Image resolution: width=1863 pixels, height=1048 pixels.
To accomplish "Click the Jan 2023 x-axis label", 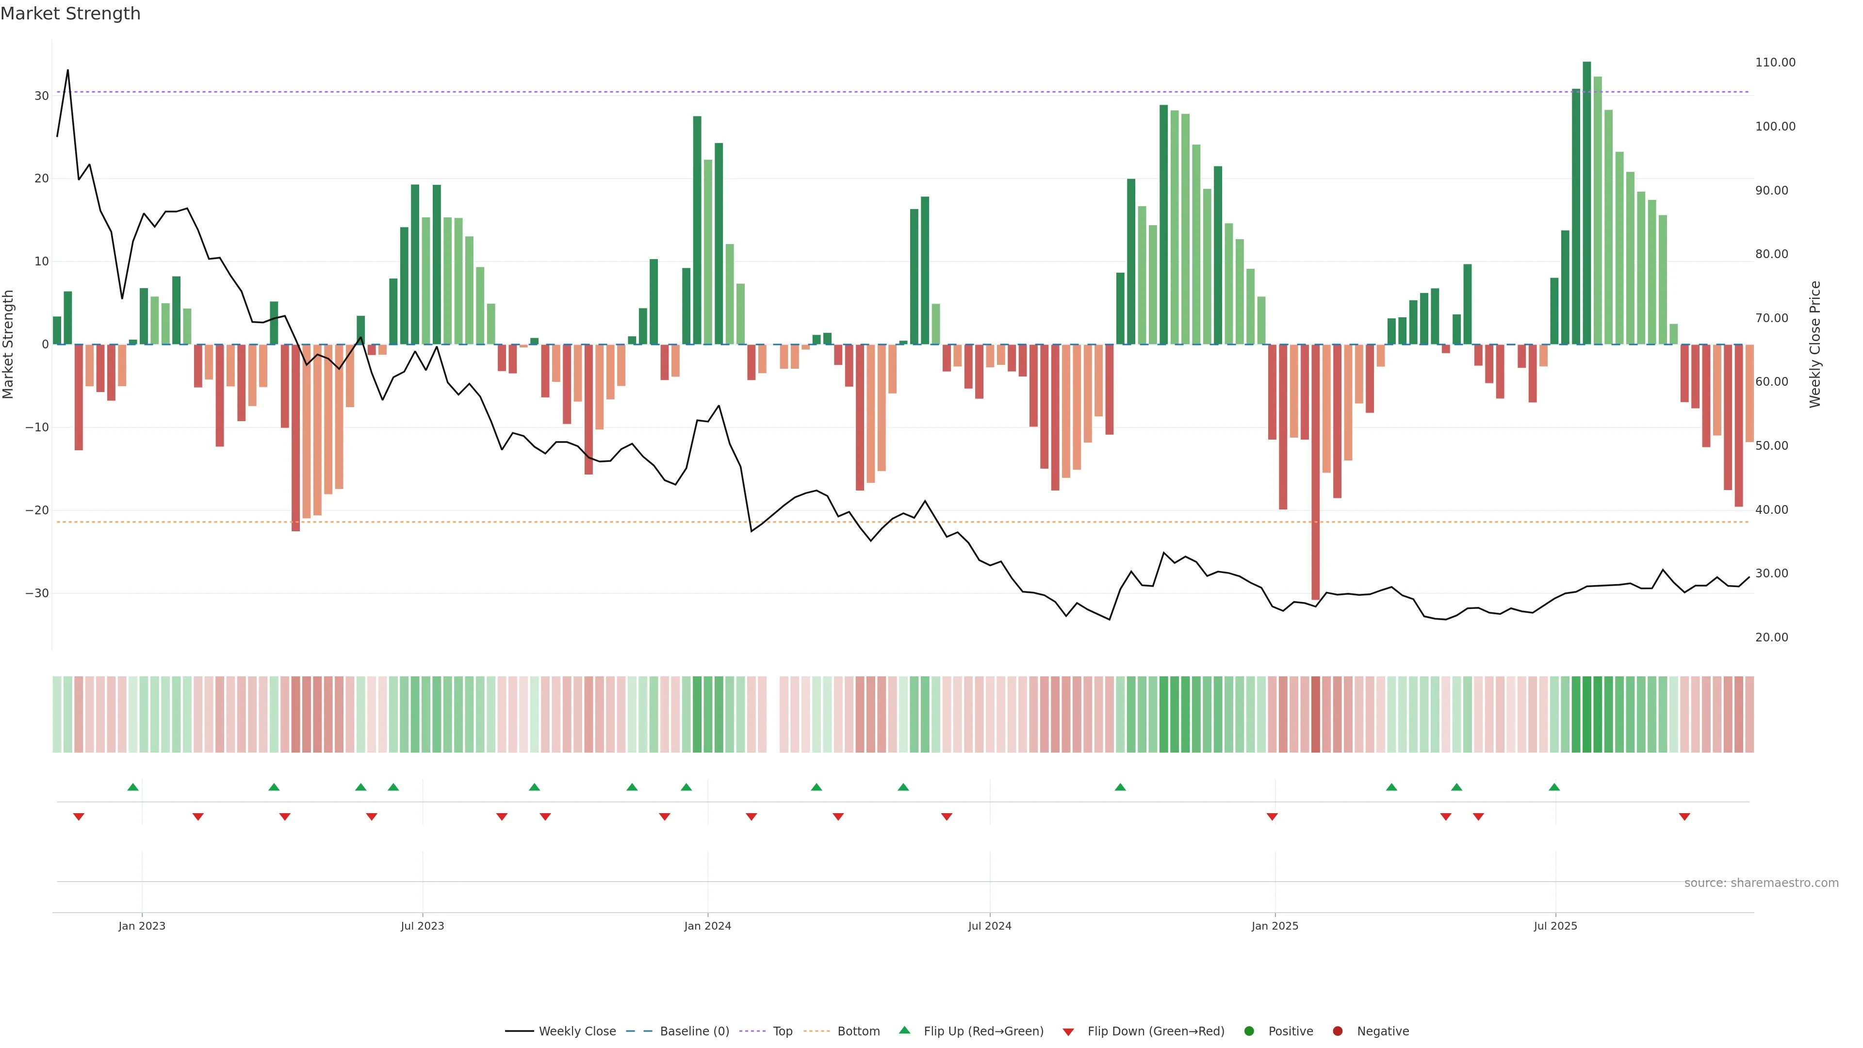I will click(142, 926).
